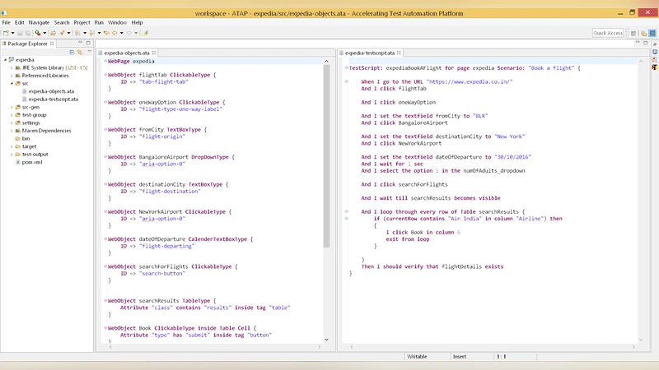Expand the Maven Dependencies node
Image resolution: width=659 pixels, height=370 pixels.
tap(12, 131)
